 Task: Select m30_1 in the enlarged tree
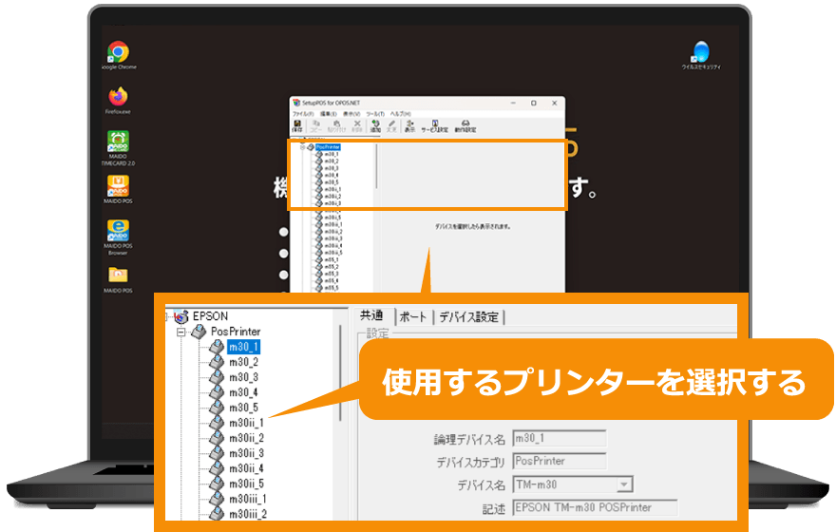tap(243, 347)
